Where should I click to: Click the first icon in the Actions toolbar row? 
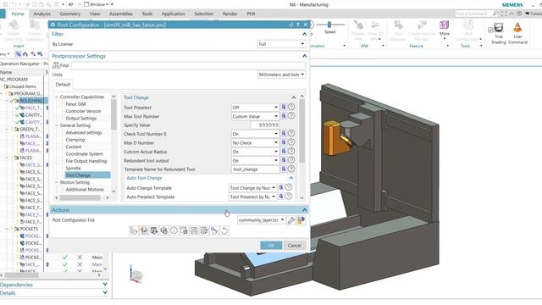click(134, 230)
